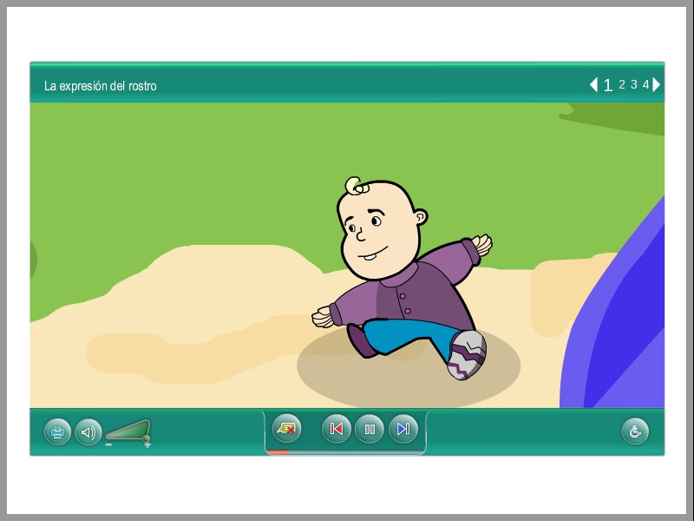The image size is (694, 521).
Task: Jump to page 3
Action: pyautogui.click(x=634, y=84)
